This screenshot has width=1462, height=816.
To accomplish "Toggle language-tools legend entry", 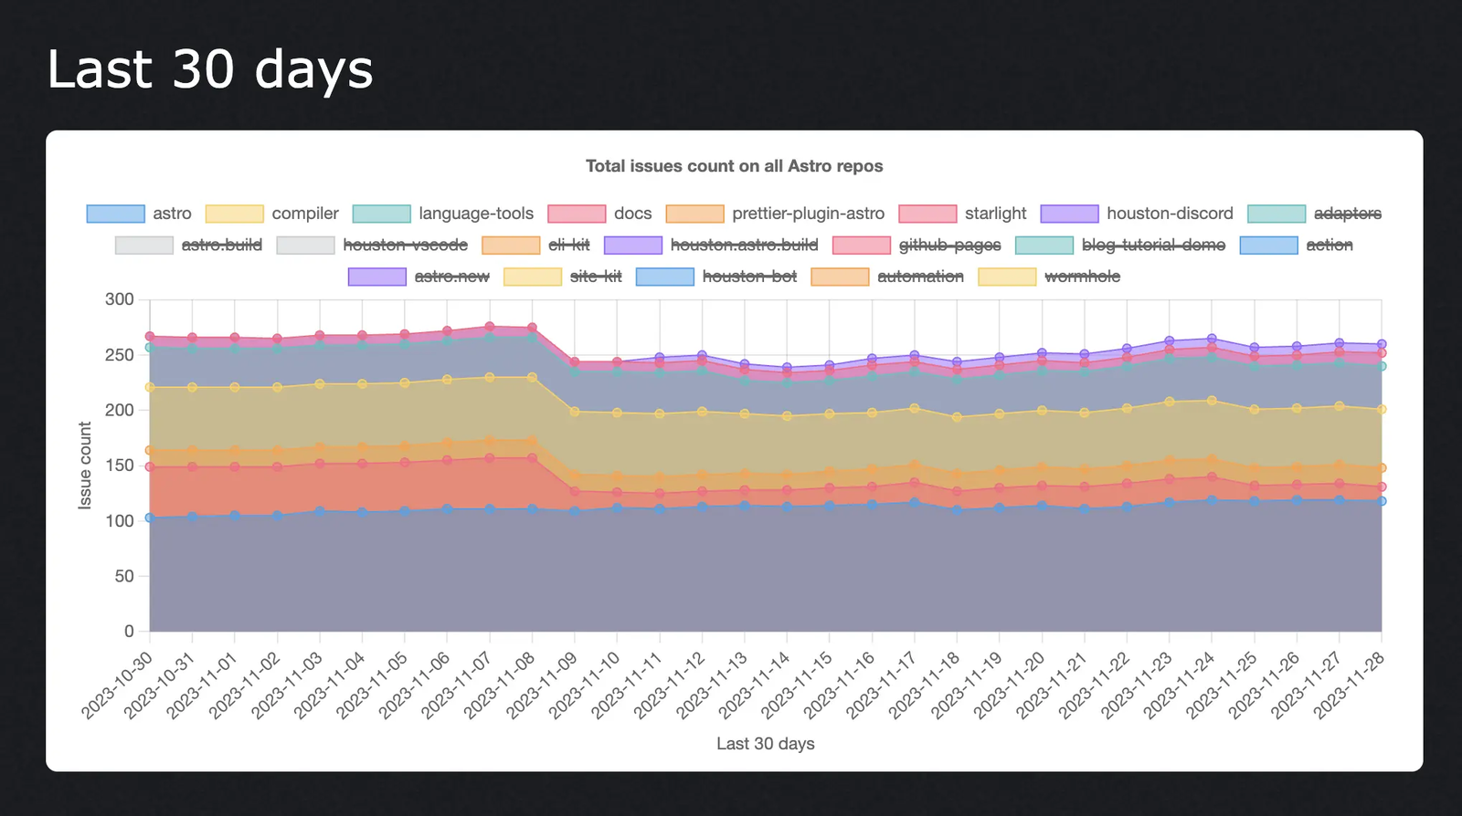I will (x=382, y=214).
